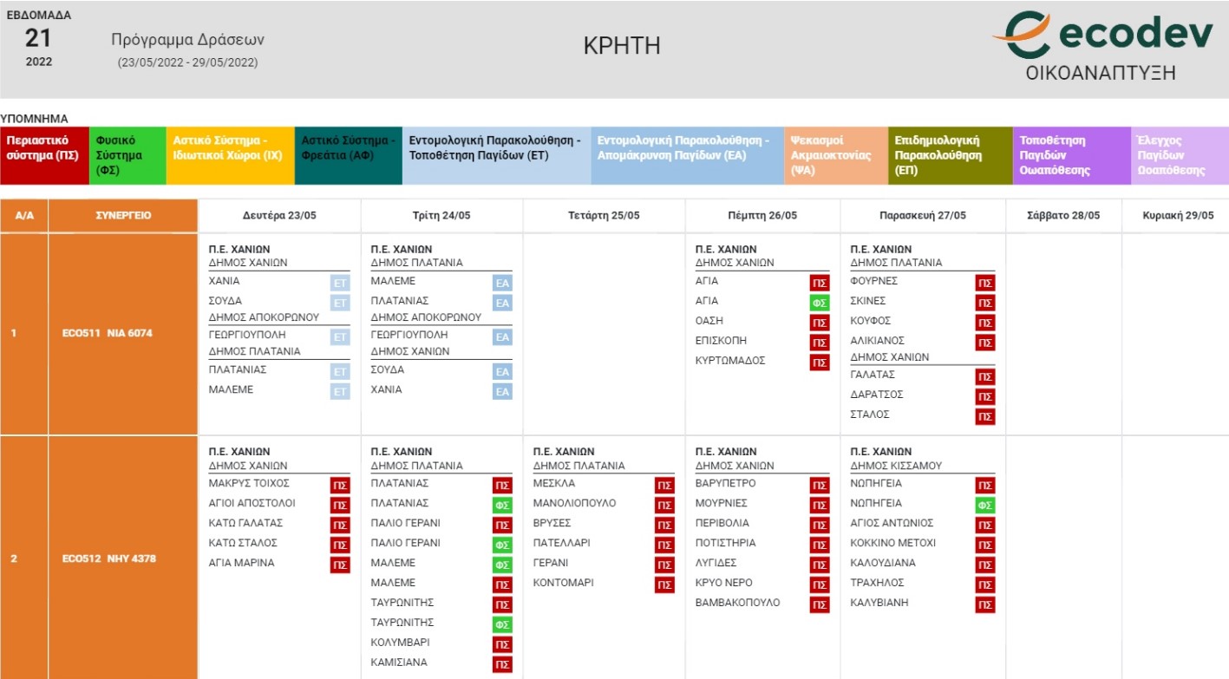Click the green ΦΣ badge beside ΑΓΙΑ
The height and width of the screenshot is (679, 1229).
[x=819, y=303]
